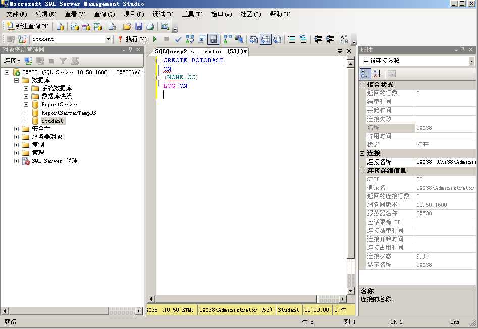
Task: Open the 连接 dropdown in Object Explorer
Action: (12, 61)
